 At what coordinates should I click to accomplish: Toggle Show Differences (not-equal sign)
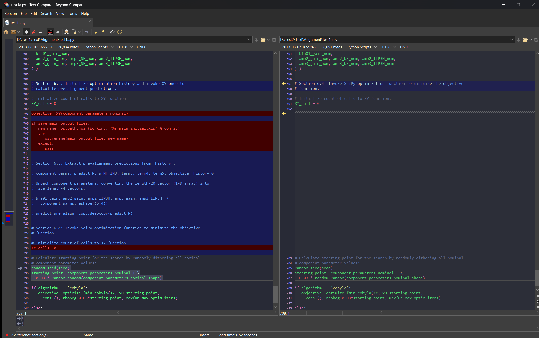tap(34, 32)
